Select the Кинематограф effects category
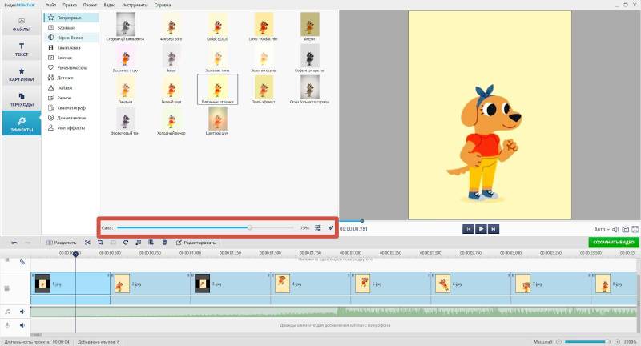The height and width of the screenshot is (346, 641). (71, 108)
